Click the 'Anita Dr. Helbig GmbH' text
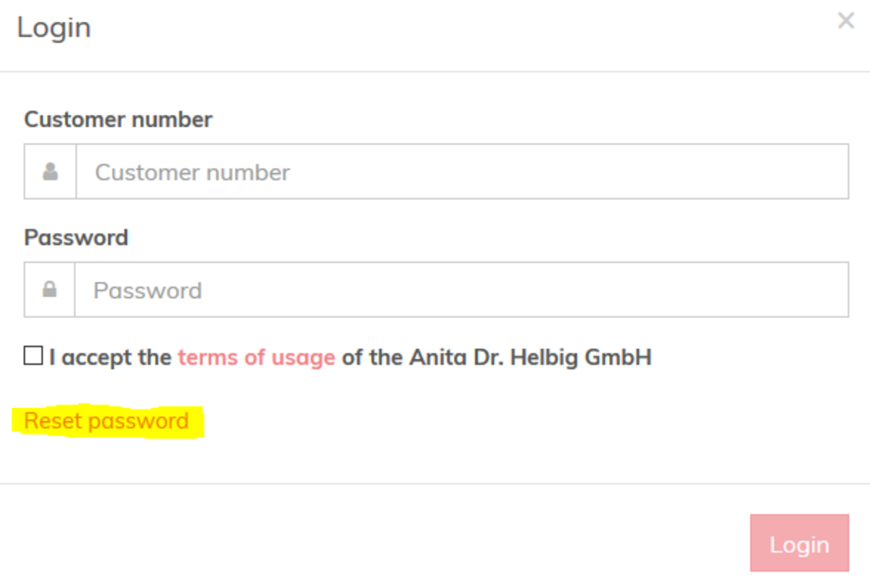Viewport: 870px width, 588px height. pyautogui.click(x=530, y=357)
